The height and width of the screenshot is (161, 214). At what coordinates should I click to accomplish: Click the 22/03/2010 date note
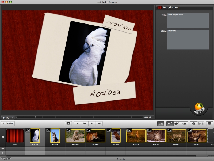click(119, 24)
